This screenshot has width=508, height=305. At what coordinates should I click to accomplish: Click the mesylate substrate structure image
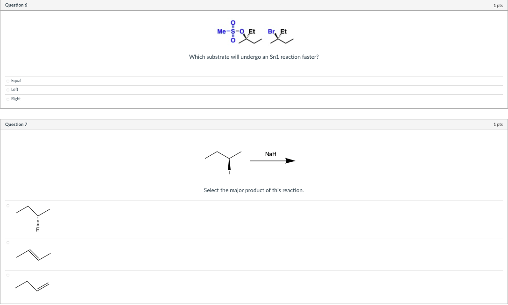(238, 34)
